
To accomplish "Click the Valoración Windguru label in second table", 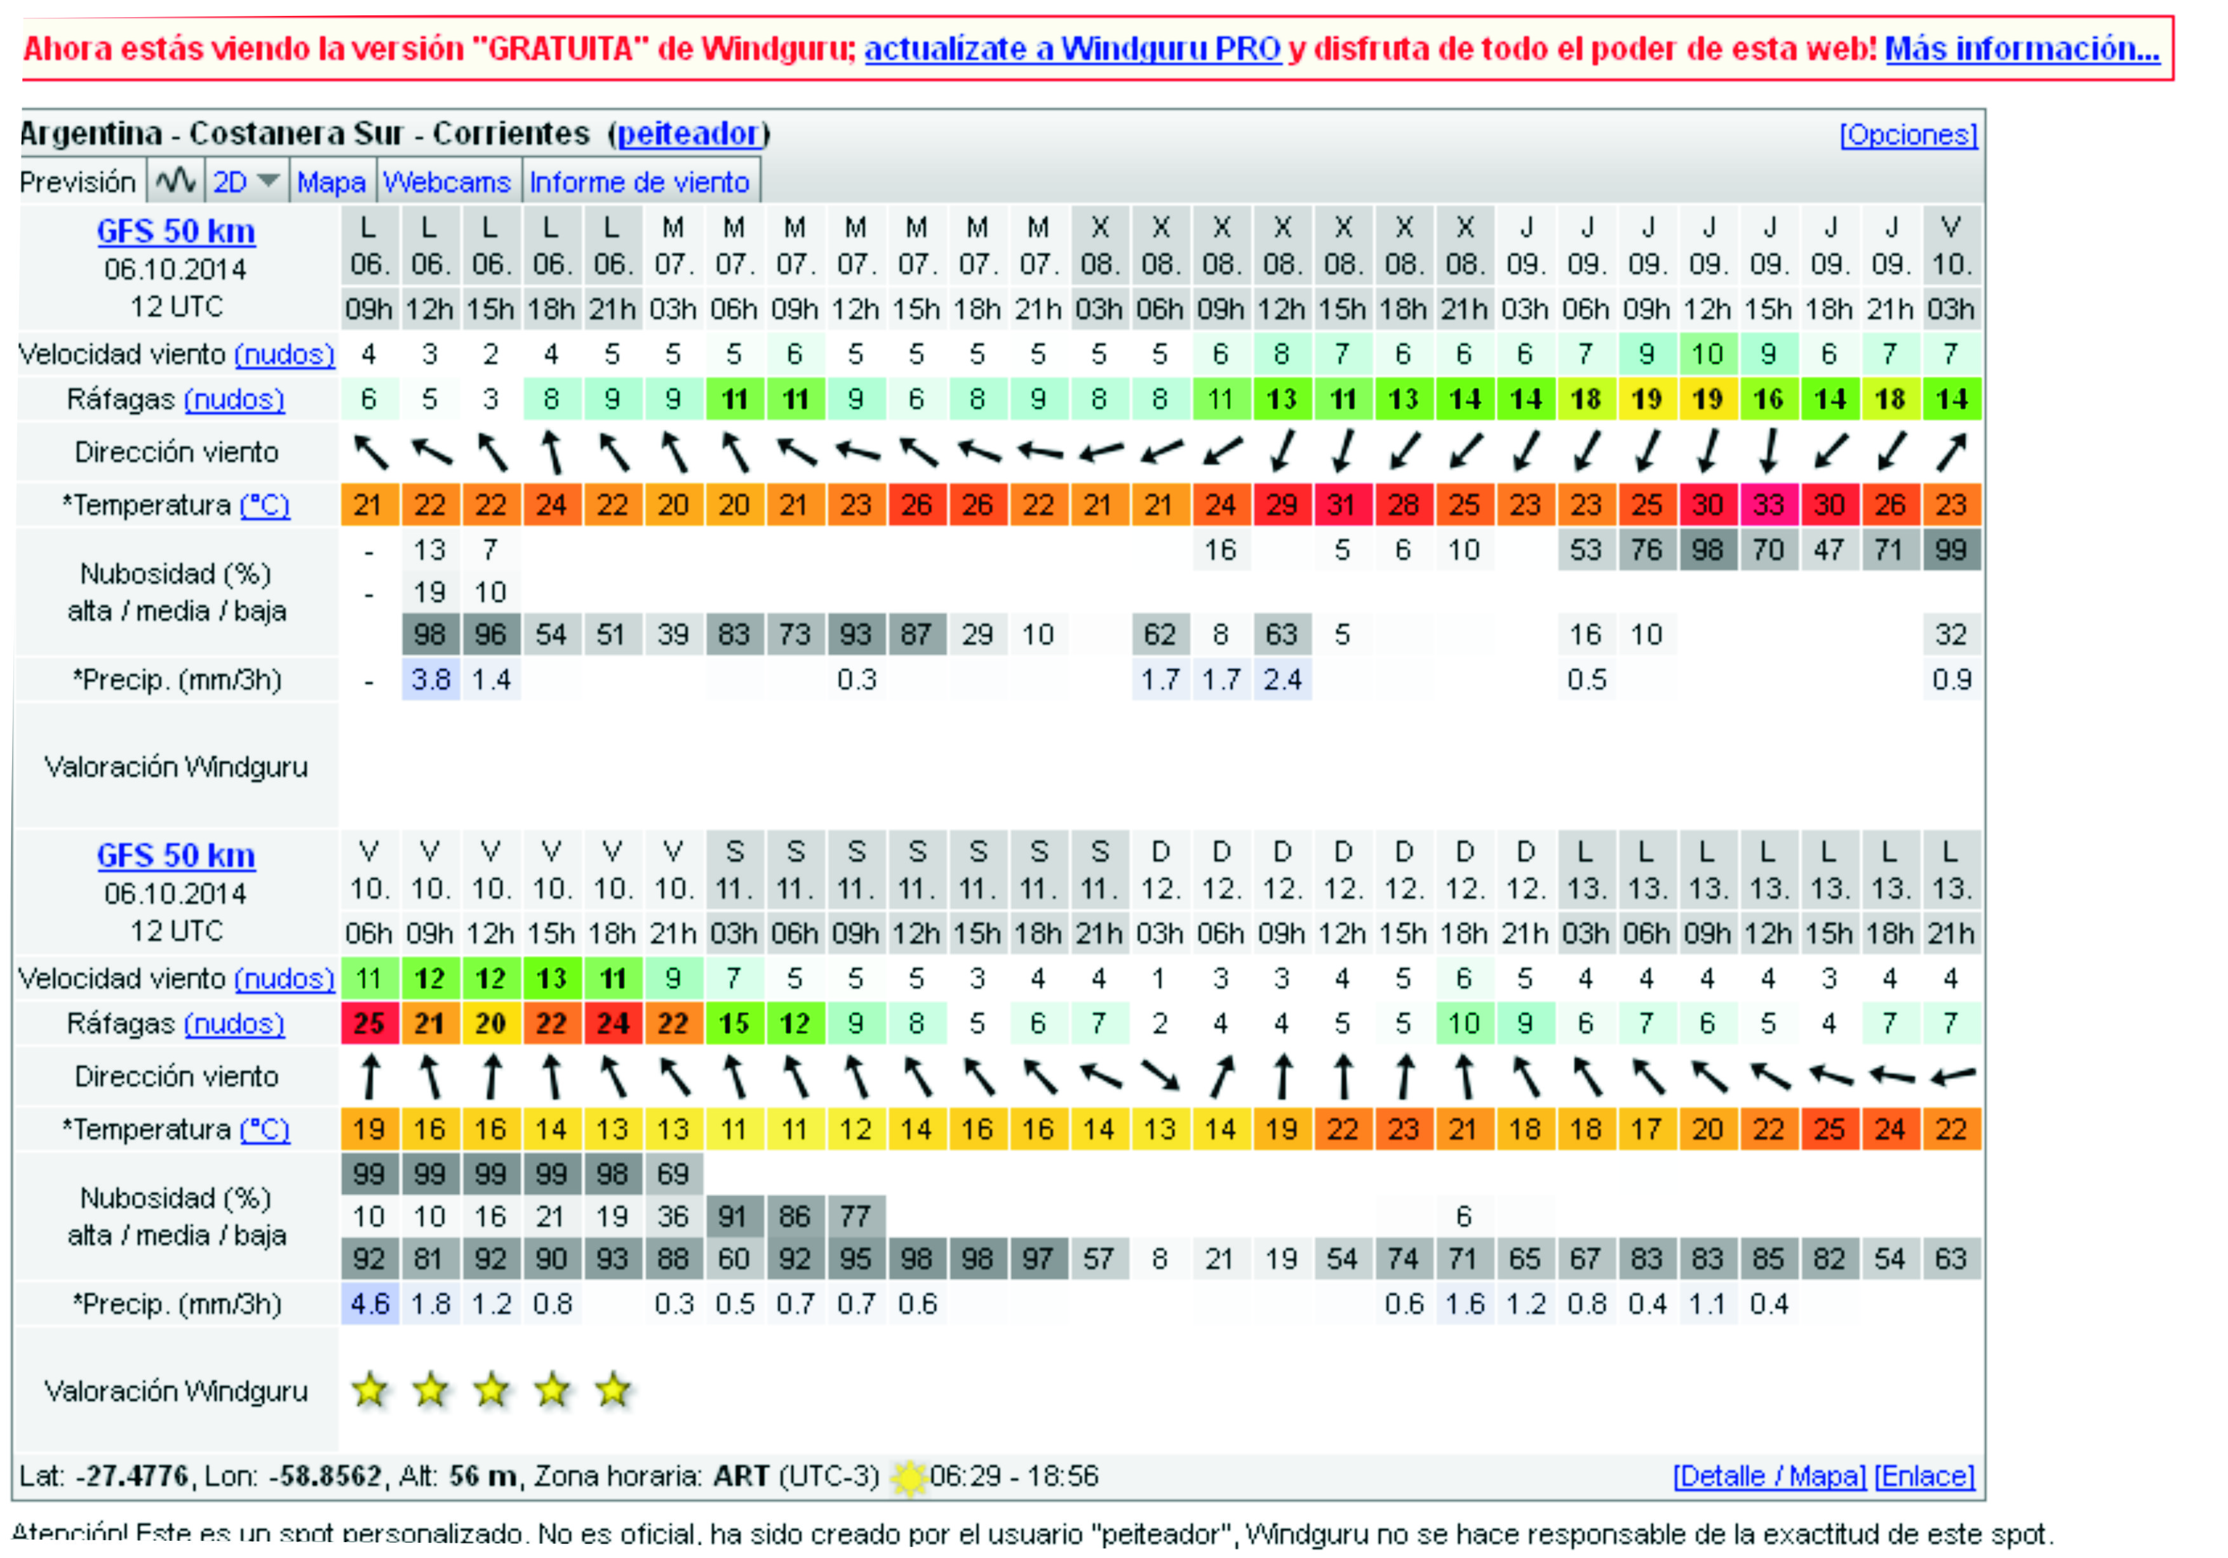I will click(x=176, y=1391).
